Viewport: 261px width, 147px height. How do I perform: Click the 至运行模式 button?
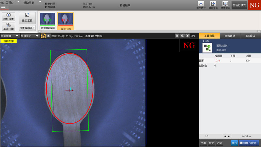239,6
